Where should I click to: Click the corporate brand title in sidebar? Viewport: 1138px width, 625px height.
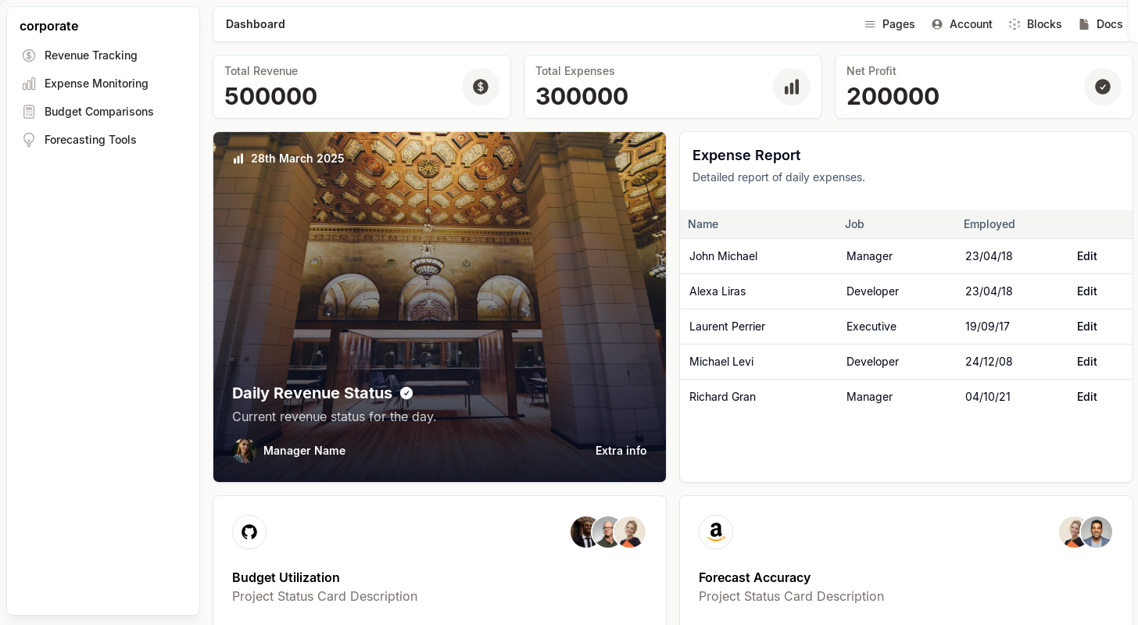(48, 26)
